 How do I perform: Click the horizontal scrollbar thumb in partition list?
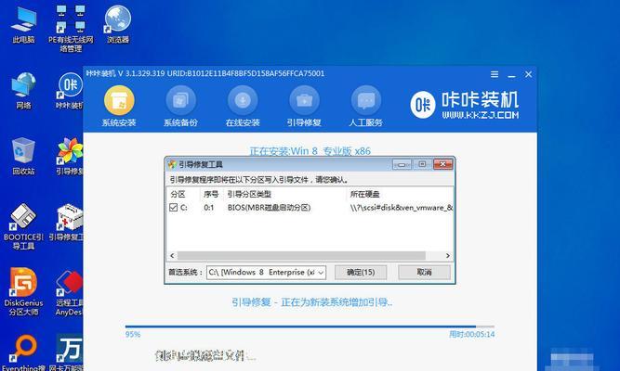pos(301,256)
